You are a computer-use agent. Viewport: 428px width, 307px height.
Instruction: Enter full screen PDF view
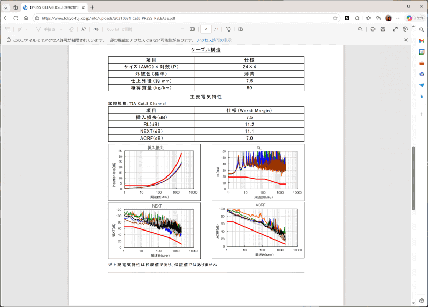click(x=395, y=29)
